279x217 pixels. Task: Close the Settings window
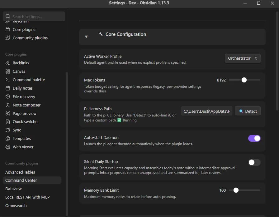coord(272,3)
